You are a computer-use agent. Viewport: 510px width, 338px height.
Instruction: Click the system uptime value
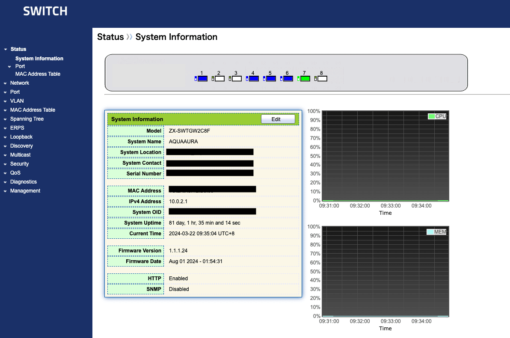coord(205,223)
